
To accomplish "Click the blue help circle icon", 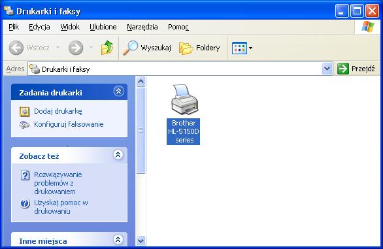I will [x=25, y=203].
